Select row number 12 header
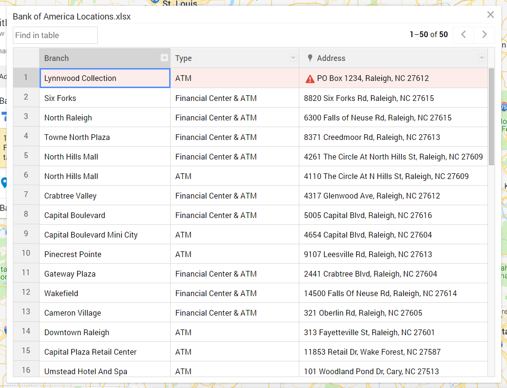Image resolution: width=507 pixels, height=388 pixels. 26,293
